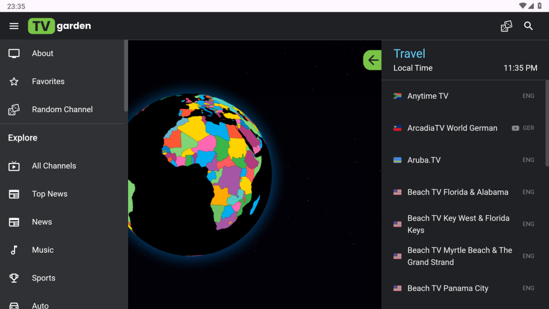The width and height of the screenshot is (549, 309).
Task: Click the All Channels TV icon
Action: pyautogui.click(x=14, y=166)
